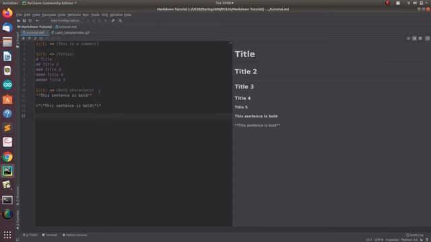The image size is (431, 242).
Task: Click the Strikethrough markdown formatting icon
Action: [30, 38]
